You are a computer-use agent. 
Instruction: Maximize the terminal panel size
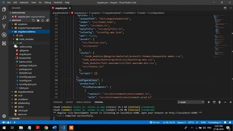click(x=225, y=102)
